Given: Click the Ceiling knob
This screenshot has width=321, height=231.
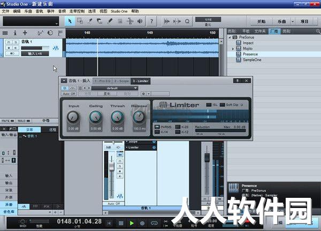Looking at the screenshot, I should [95, 117].
